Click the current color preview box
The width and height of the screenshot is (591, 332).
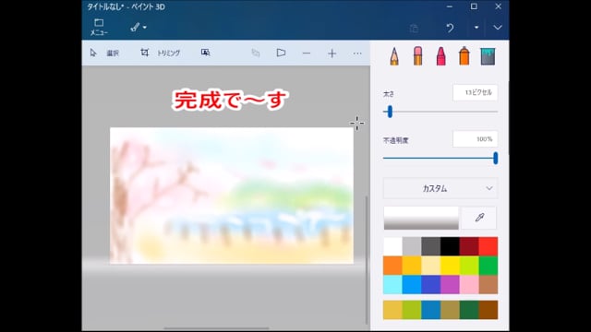421,218
